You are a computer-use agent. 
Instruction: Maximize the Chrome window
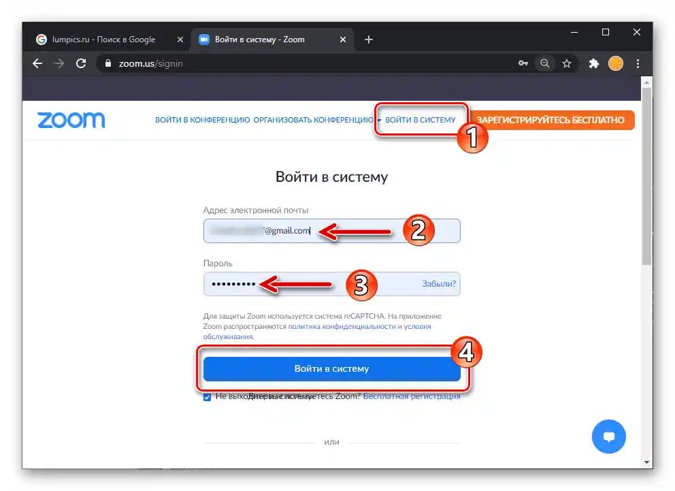(606, 32)
